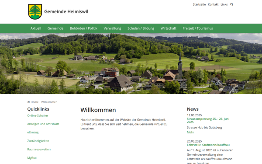Click the date 20.05.2025
The width and height of the screenshot is (262, 164).
[194, 141]
